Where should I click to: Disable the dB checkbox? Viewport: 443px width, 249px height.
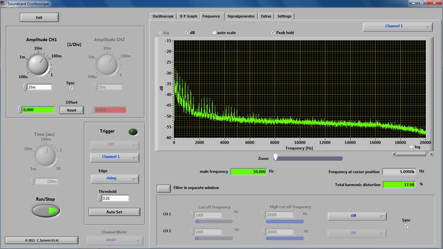point(187,32)
